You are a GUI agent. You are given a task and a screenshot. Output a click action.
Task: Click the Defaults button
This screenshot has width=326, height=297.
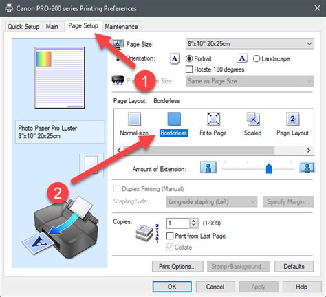coord(294,267)
